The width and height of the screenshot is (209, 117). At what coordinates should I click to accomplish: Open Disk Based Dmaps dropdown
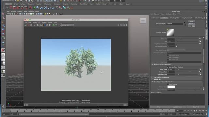tap(176, 50)
